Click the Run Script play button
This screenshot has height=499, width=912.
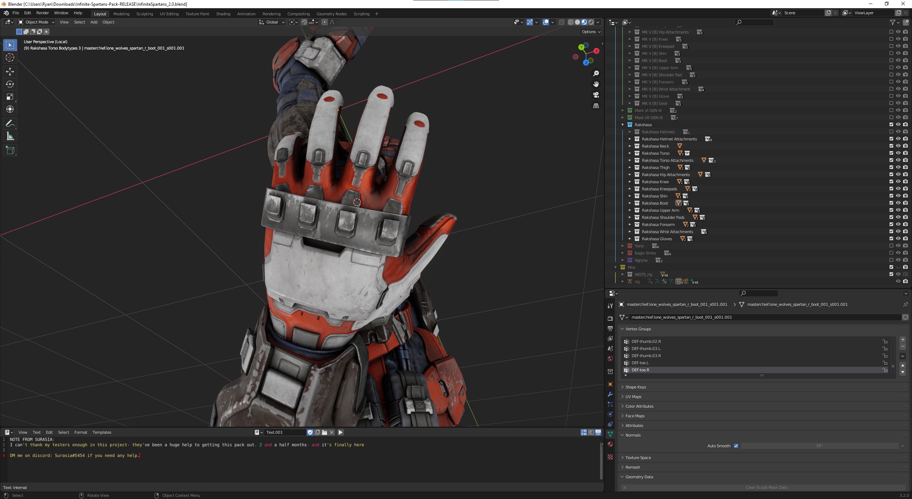coord(341,432)
